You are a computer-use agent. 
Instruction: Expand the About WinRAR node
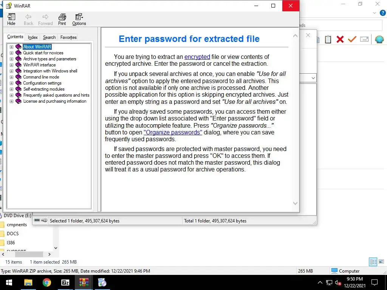pos(11,47)
